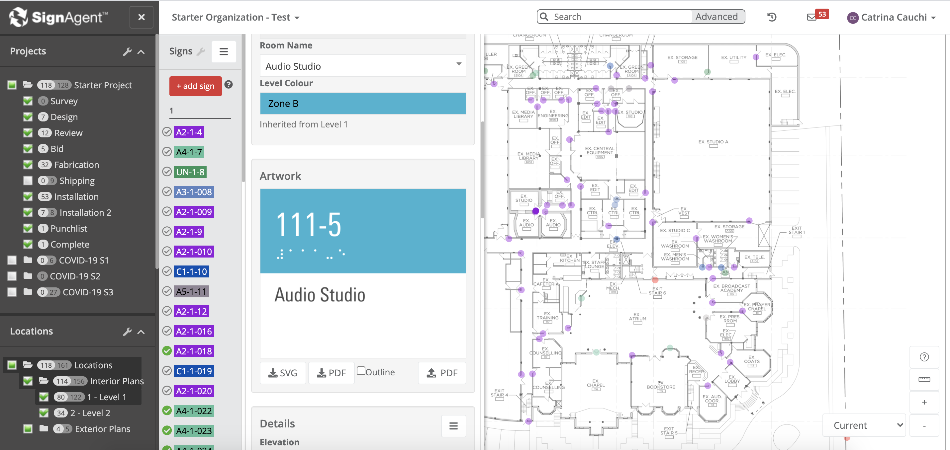Screen dimensions: 950x450
Task: Zoom in on the floor plan
Action: pyautogui.click(x=924, y=402)
